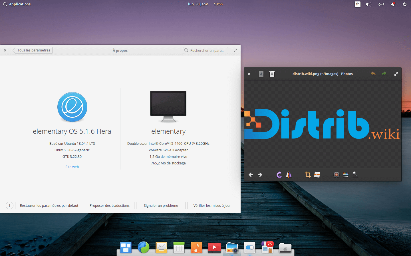
Task: Open the Files home folder from dock
Action: click(x=285, y=248)
